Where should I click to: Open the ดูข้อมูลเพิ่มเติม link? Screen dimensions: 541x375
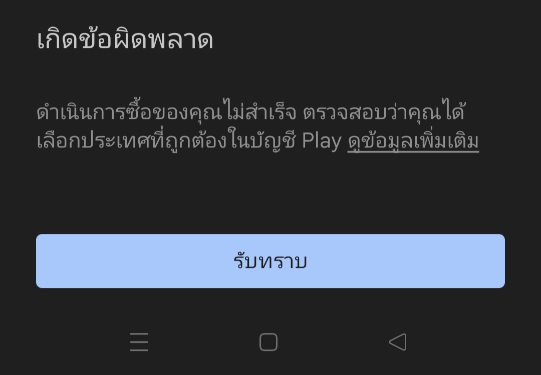coord(413,141)
